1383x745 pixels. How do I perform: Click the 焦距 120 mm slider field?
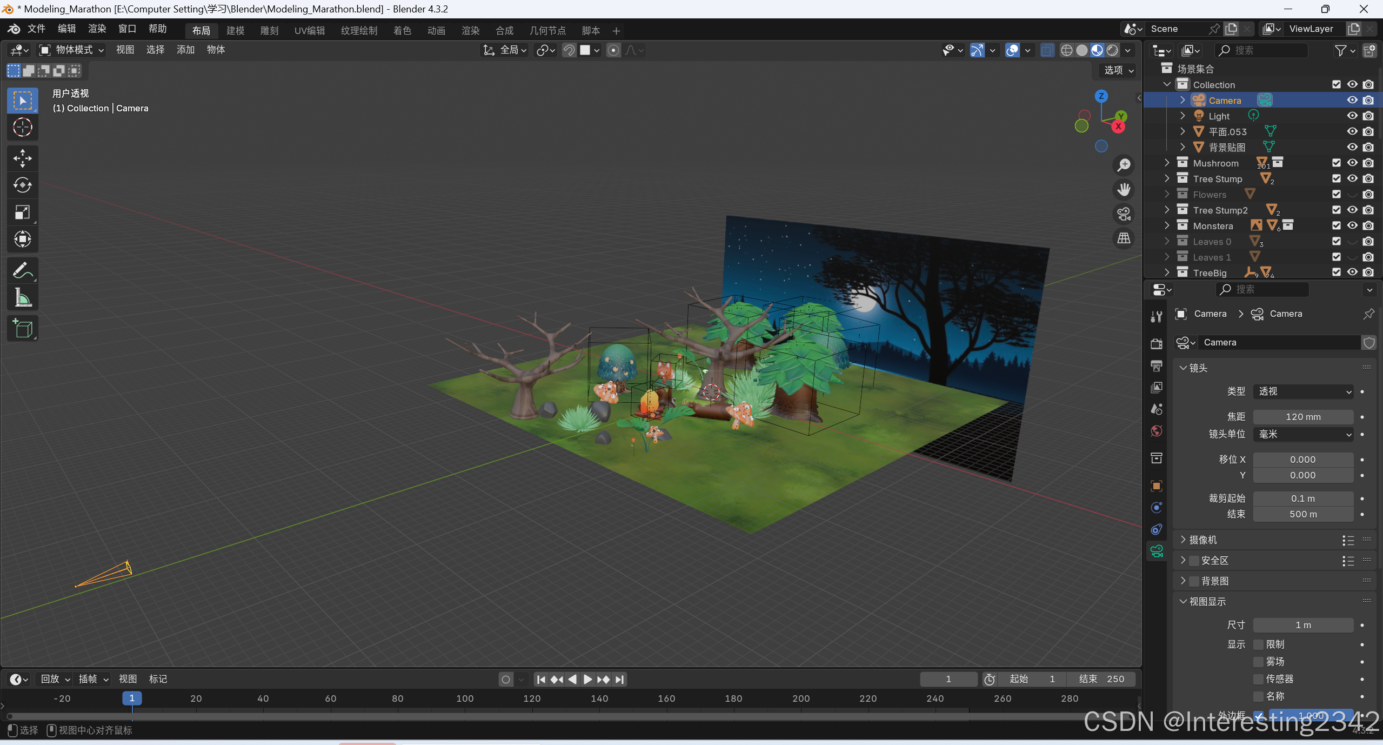pos(1303,417)
